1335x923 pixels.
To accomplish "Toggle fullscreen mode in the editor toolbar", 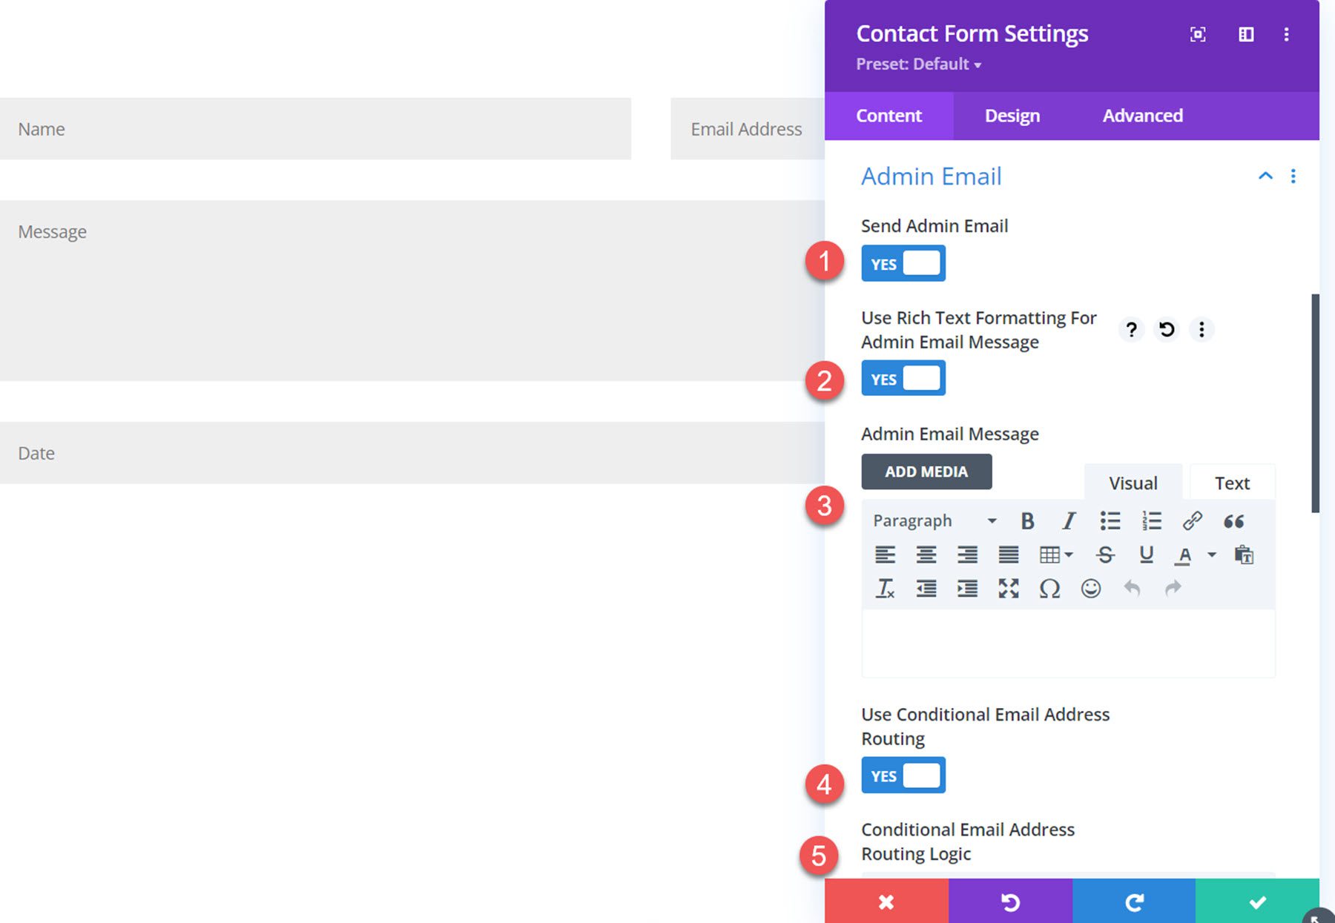I will [x=1008, y=589].
